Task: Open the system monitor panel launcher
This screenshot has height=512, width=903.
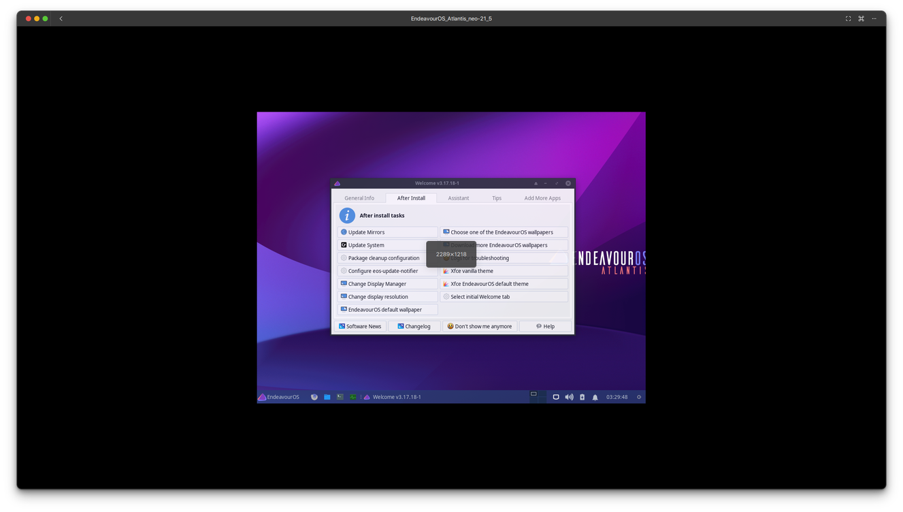Action: [353, 397]
